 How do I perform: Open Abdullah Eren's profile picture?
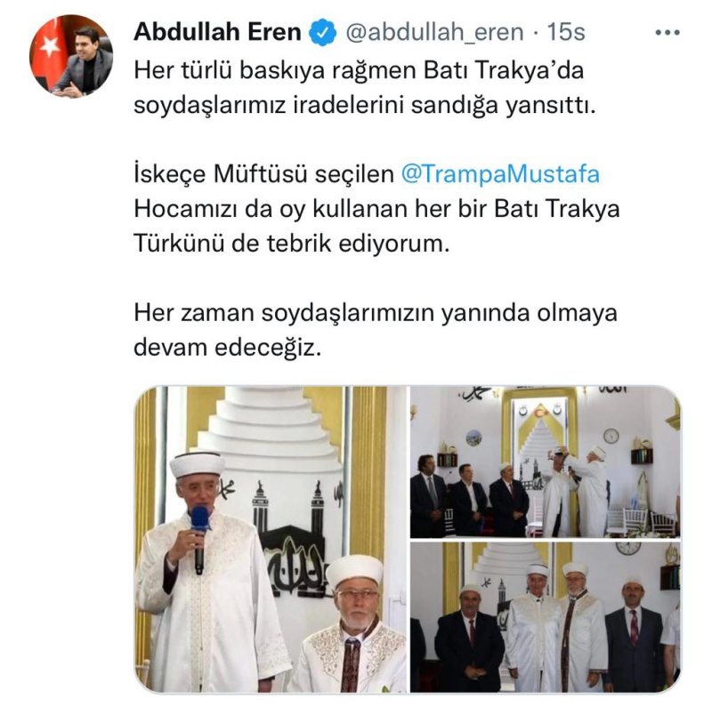[x=71, y=56]
